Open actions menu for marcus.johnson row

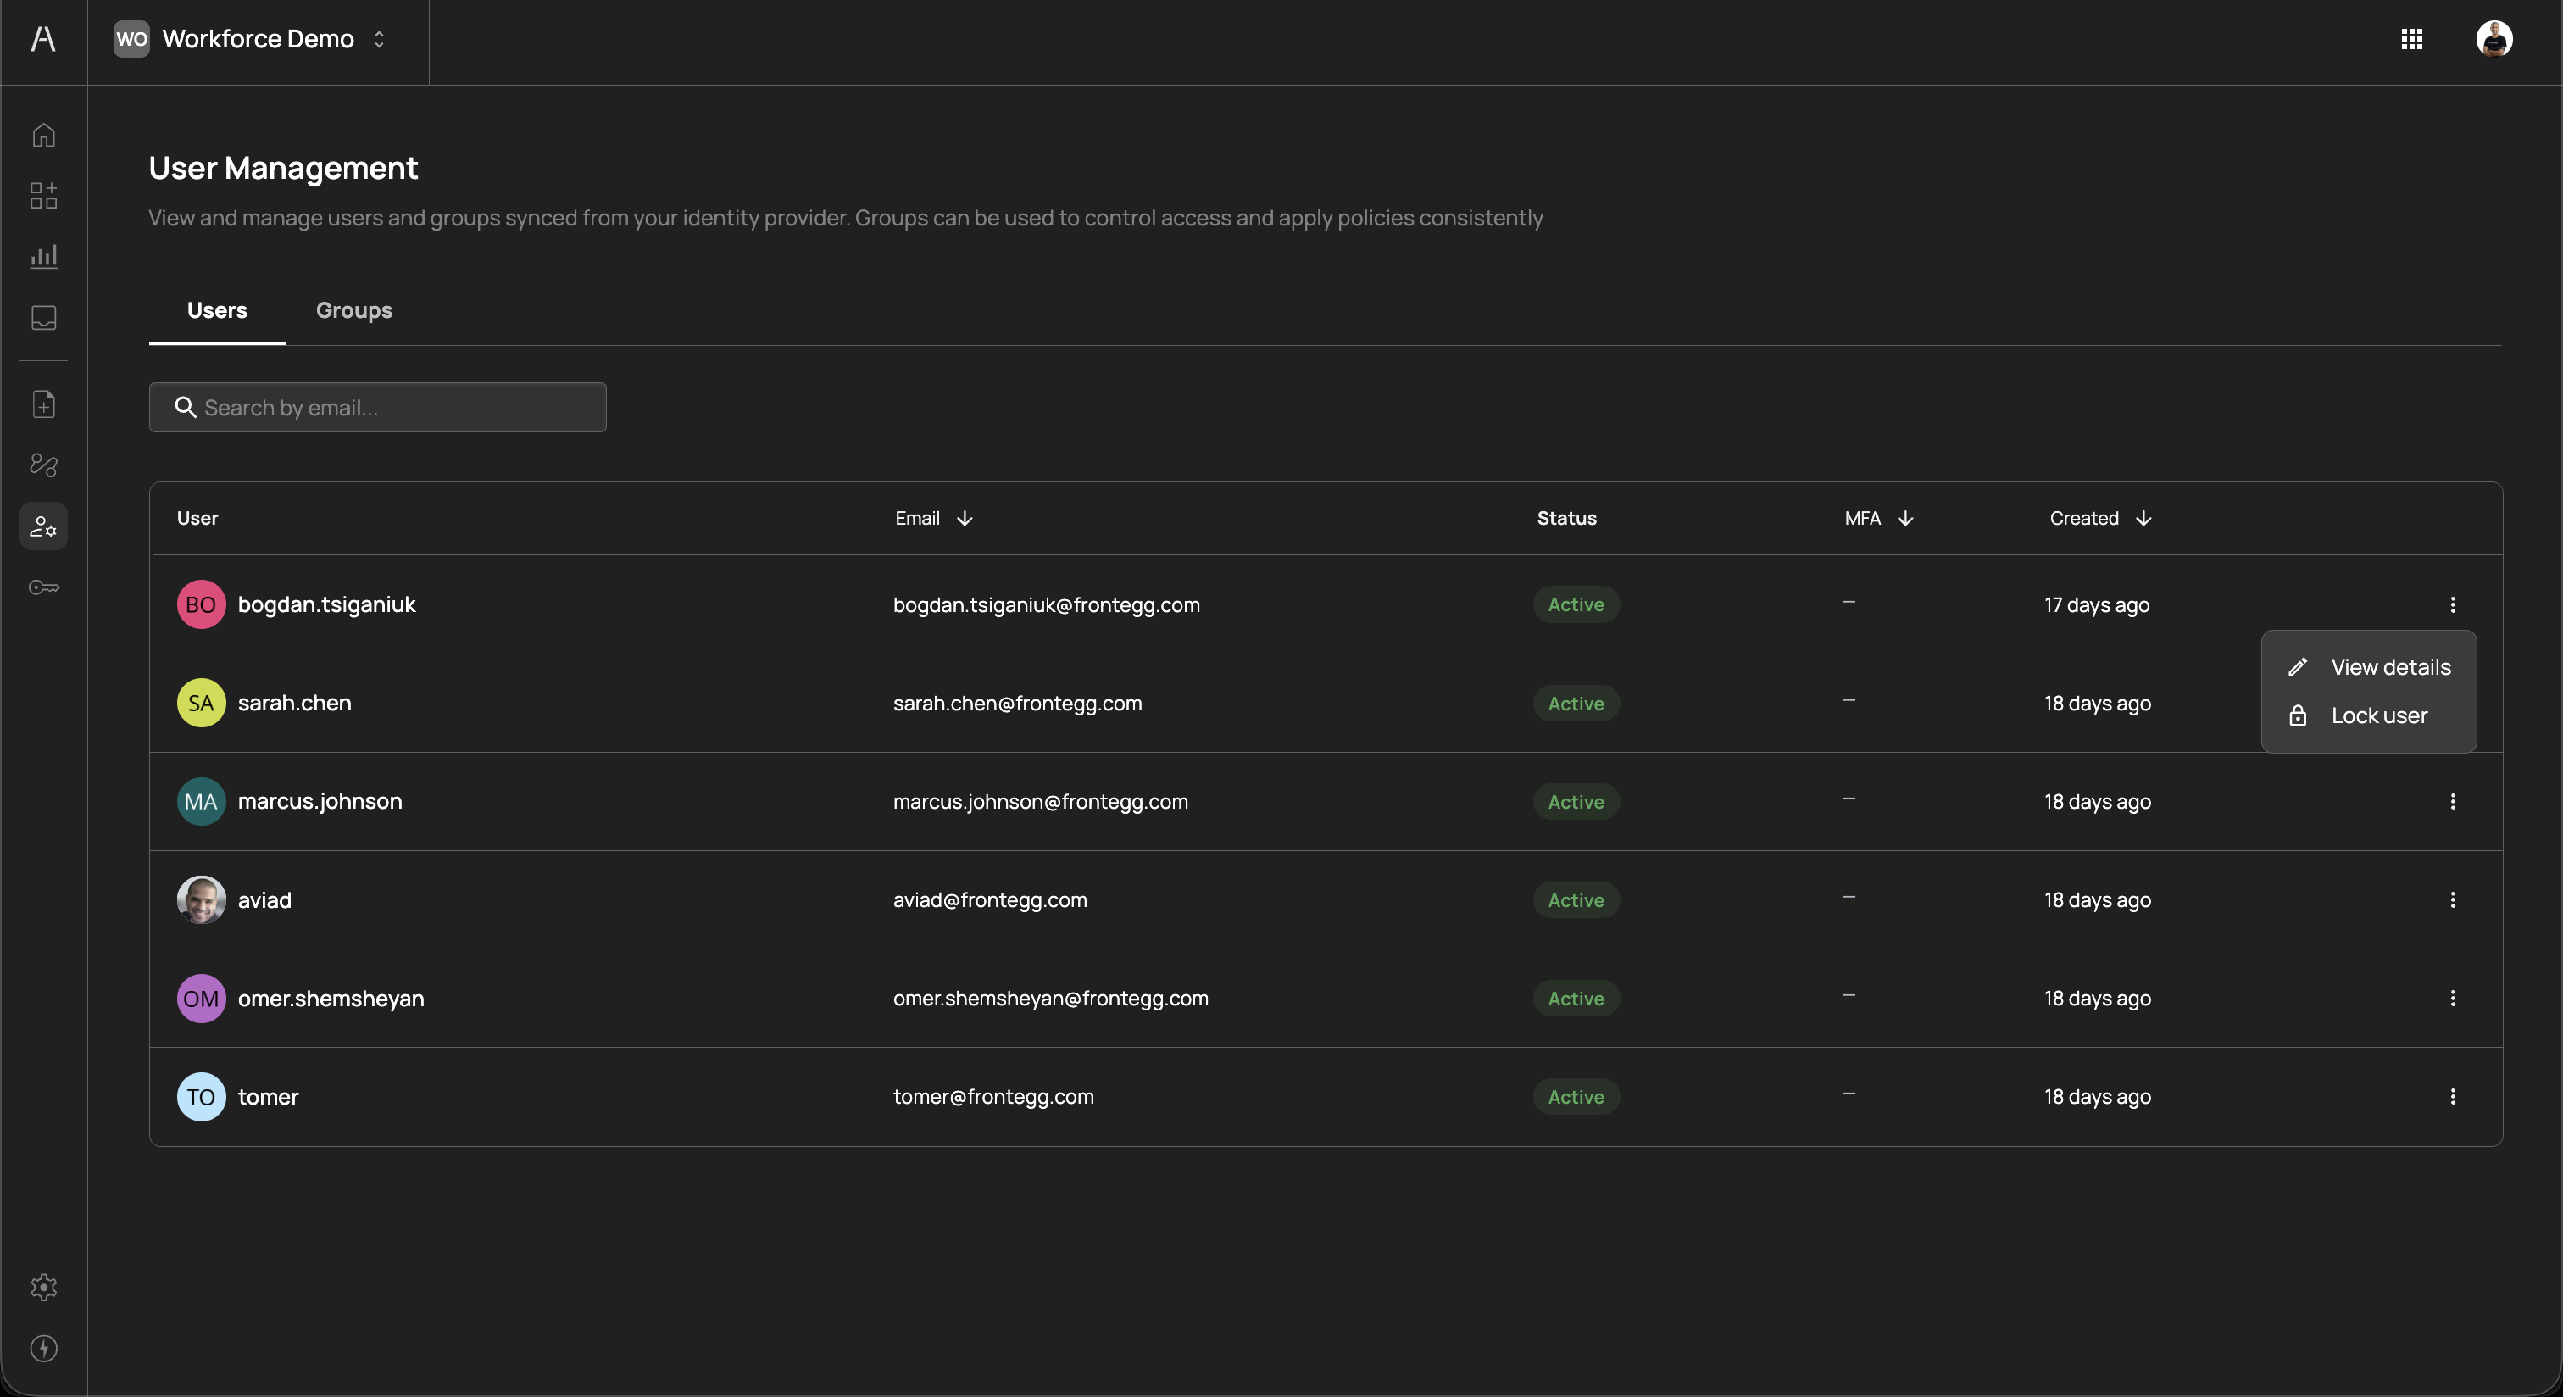(x=2452, y=801)
